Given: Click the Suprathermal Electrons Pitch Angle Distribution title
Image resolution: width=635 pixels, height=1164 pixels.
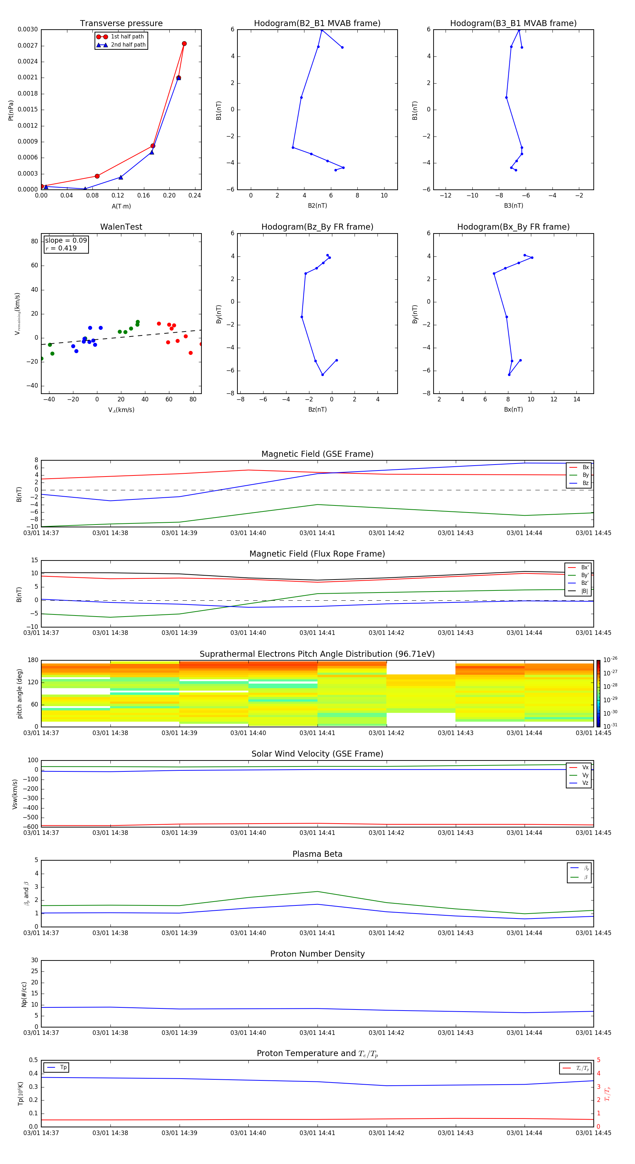Looking at the screenshot, I should [317, 654].
